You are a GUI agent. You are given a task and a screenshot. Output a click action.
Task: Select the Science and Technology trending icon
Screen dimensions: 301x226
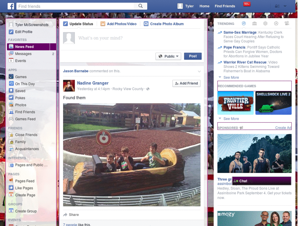(x=265, y=24)
